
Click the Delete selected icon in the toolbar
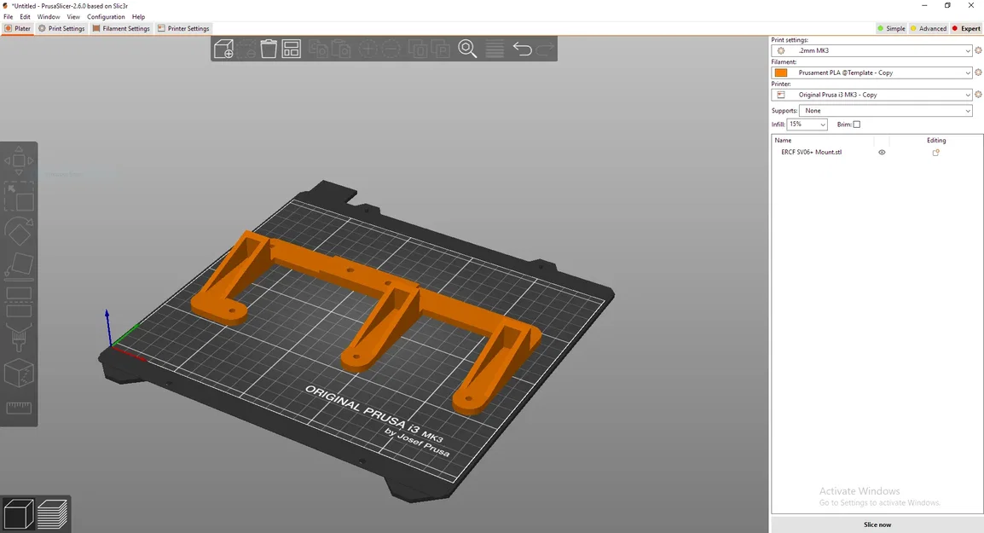point(246,49)
